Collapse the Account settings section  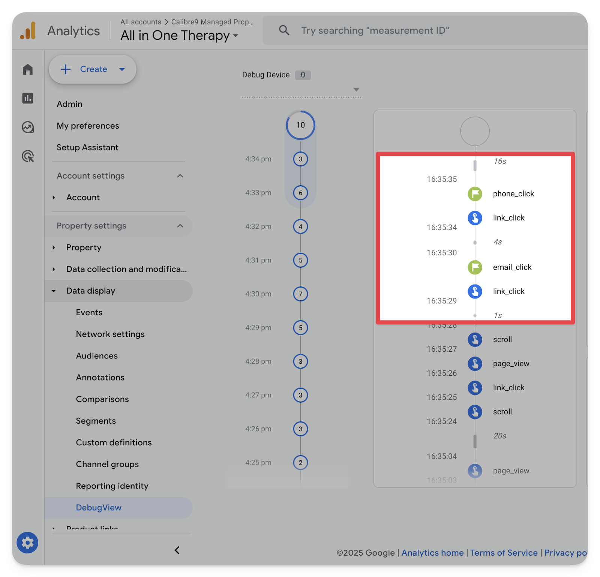pyautogui.click(x=180, y=176)
